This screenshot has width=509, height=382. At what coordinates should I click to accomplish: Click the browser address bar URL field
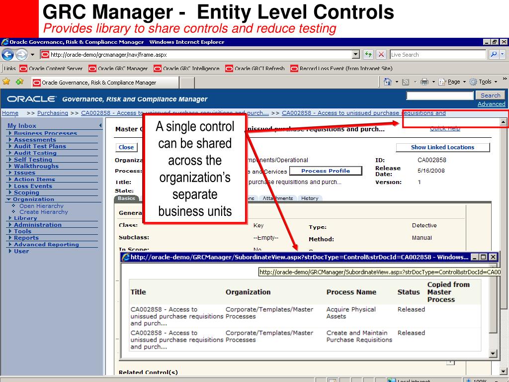coord(196,55)
